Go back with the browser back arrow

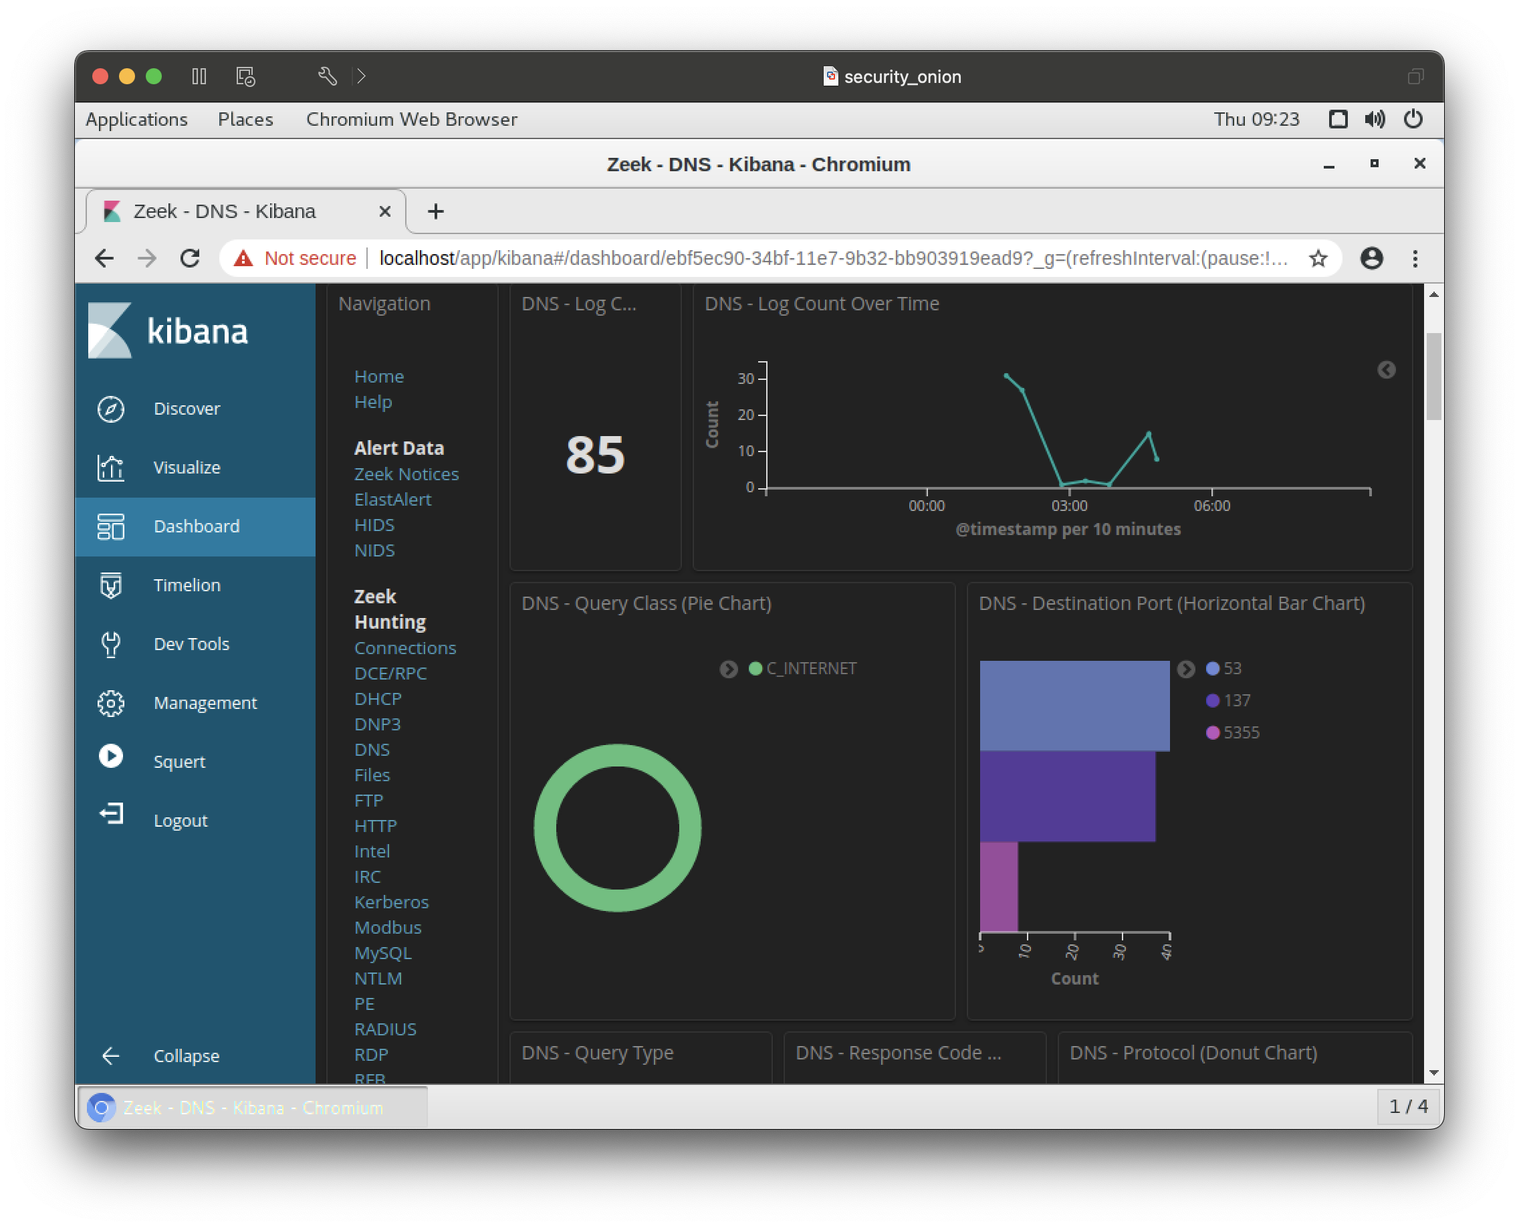pos(105,258)
